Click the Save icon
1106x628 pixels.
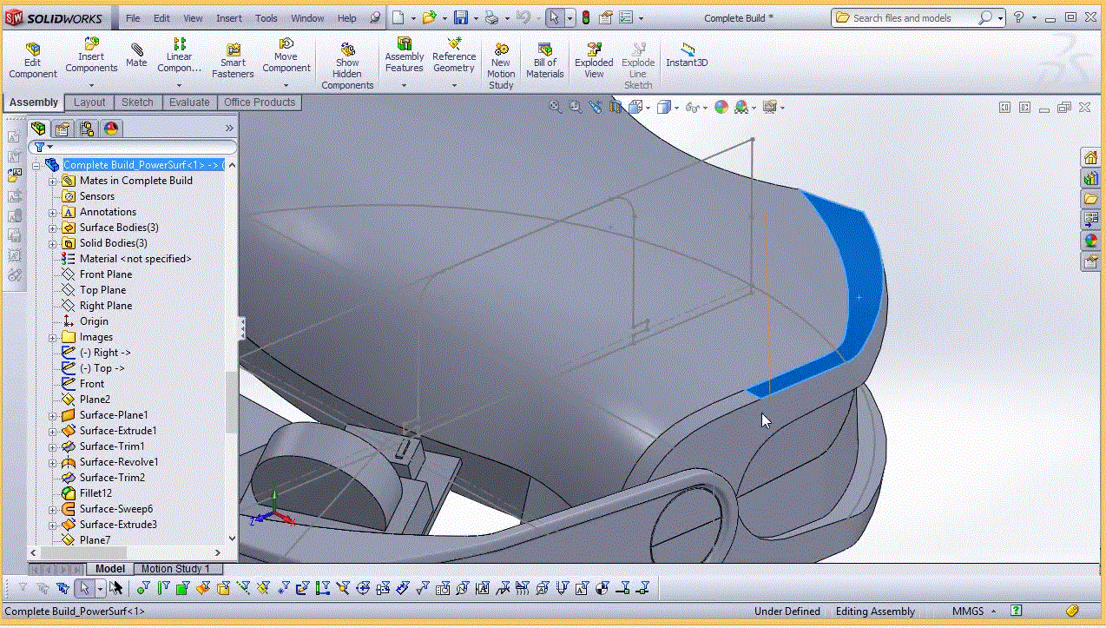(x=461, y=17)
